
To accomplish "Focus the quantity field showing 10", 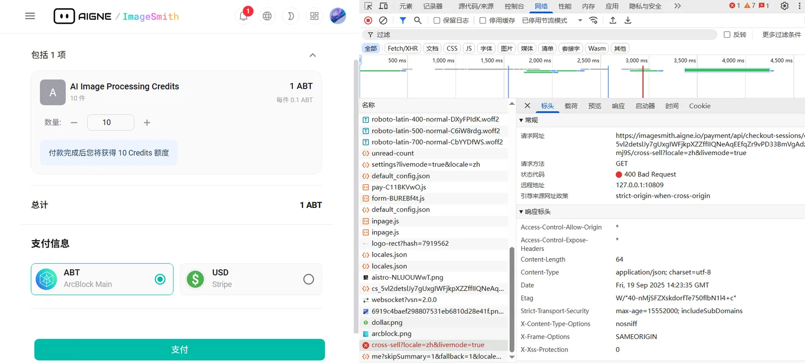I will [111, 122].
